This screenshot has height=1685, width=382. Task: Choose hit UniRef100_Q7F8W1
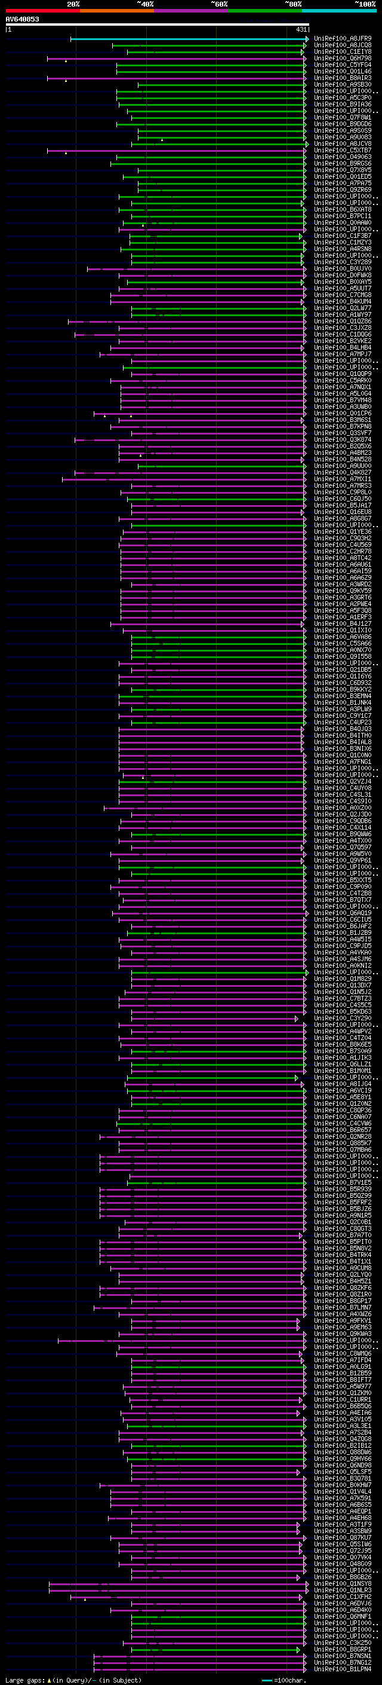point(343,118)
